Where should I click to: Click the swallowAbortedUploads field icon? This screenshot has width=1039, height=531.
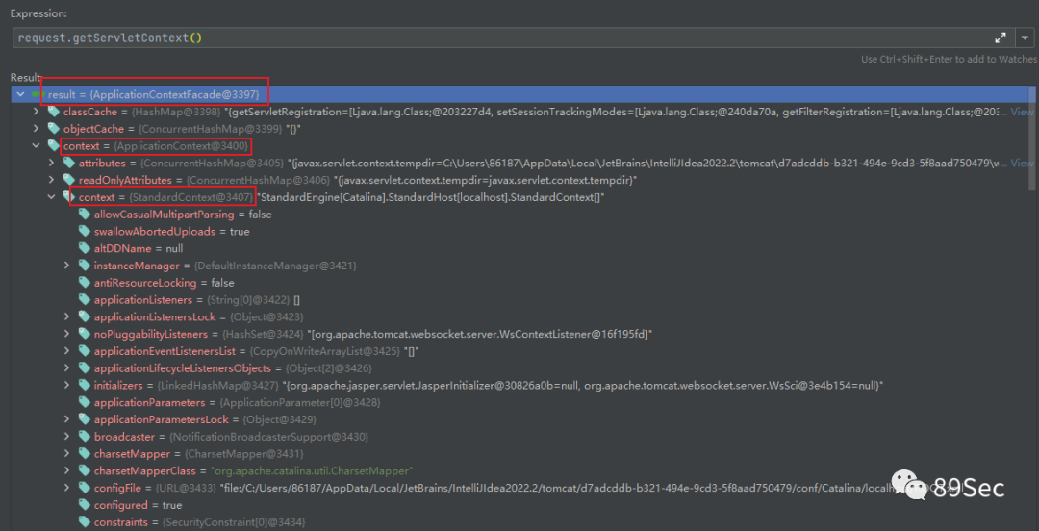tap(84, 232)
